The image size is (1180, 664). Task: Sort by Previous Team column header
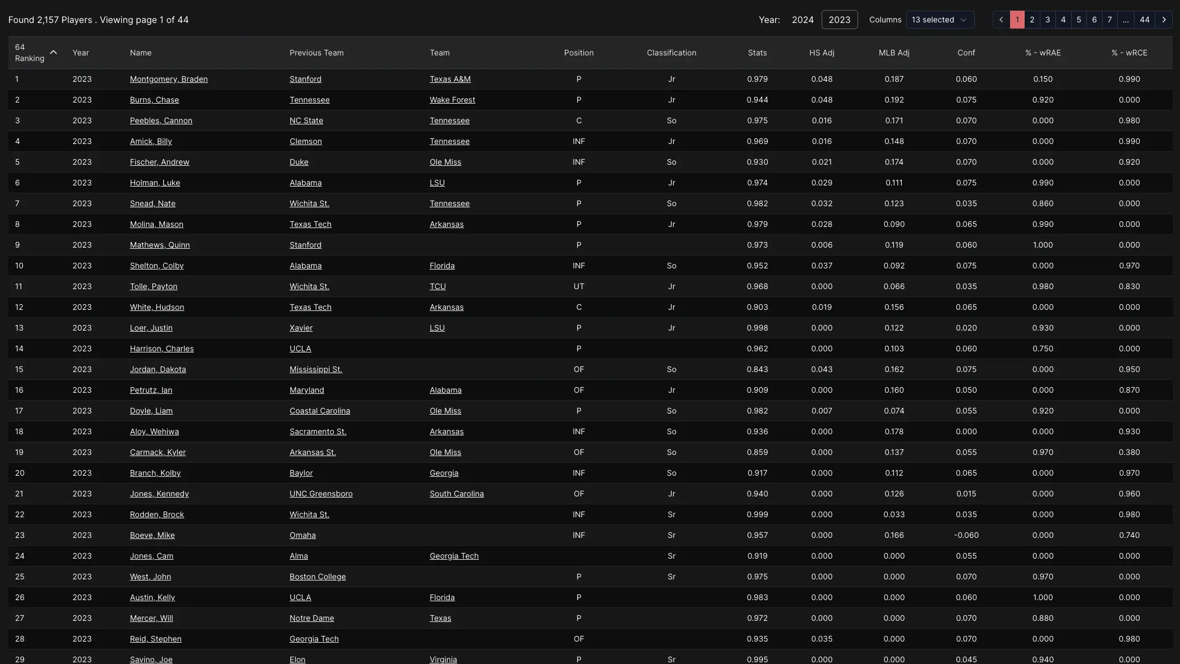click(x=316, y=53)
